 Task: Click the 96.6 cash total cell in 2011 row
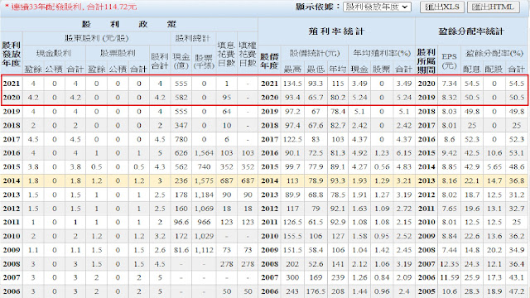coord(181,223)
